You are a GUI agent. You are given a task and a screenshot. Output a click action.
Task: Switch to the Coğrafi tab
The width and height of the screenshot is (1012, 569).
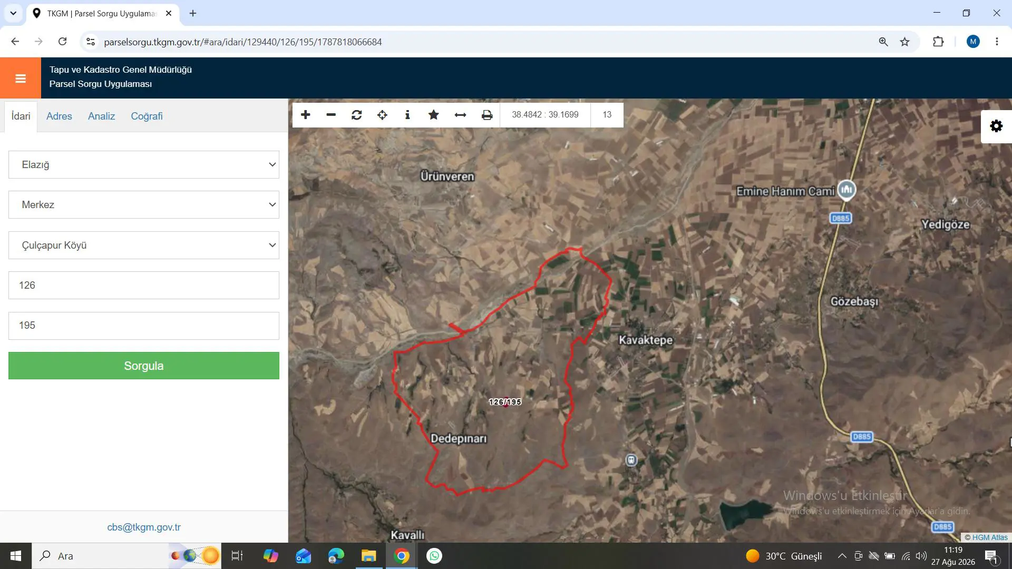tap(147, 116)
